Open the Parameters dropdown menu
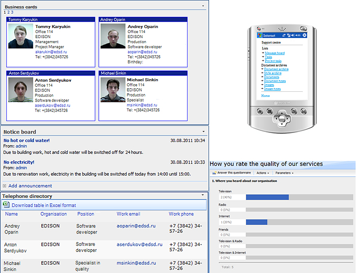Screen dimensions: 356x273 (x=284, y=173)
